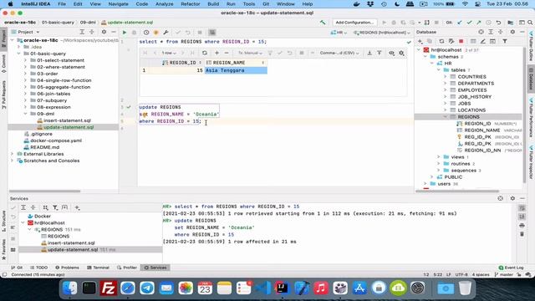This screenshot has height=301, width=535.
Task: Switch to Terminal tool window tab
Action: 98,268
